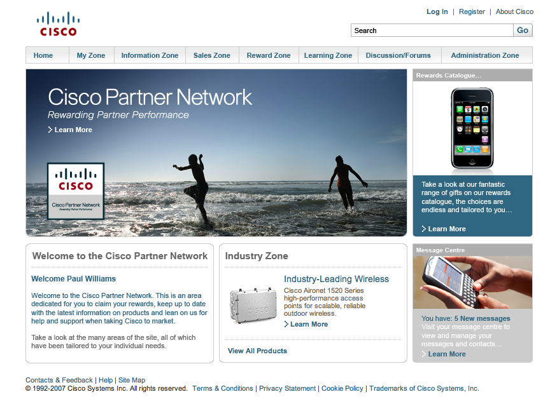557x406 pixels.
Task: Click View All Products link
Action: [258, 351]
